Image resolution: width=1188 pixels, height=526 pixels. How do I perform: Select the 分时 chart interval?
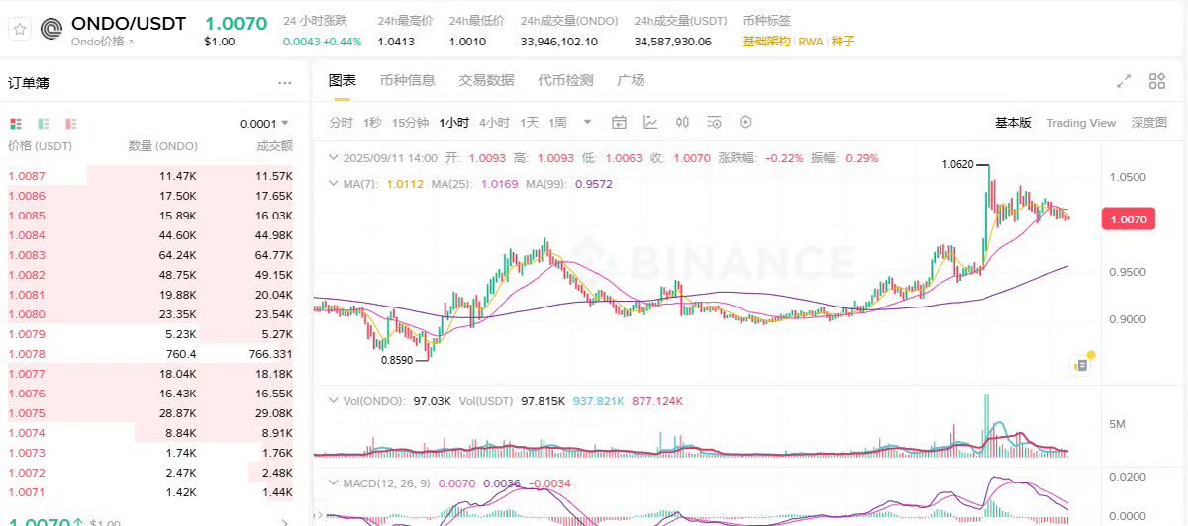[x=341, y=123]
